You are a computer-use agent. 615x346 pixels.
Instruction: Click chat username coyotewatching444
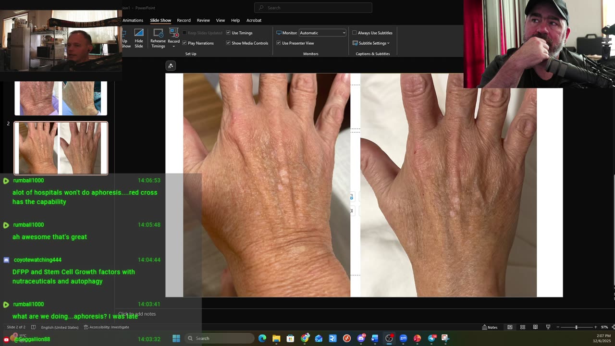pyautogui.click(x=37, y=260)
